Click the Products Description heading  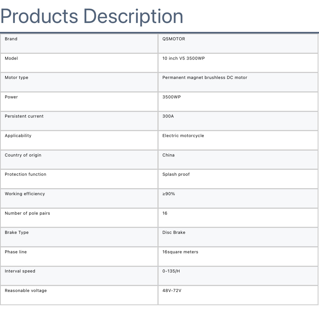(92, 16)
